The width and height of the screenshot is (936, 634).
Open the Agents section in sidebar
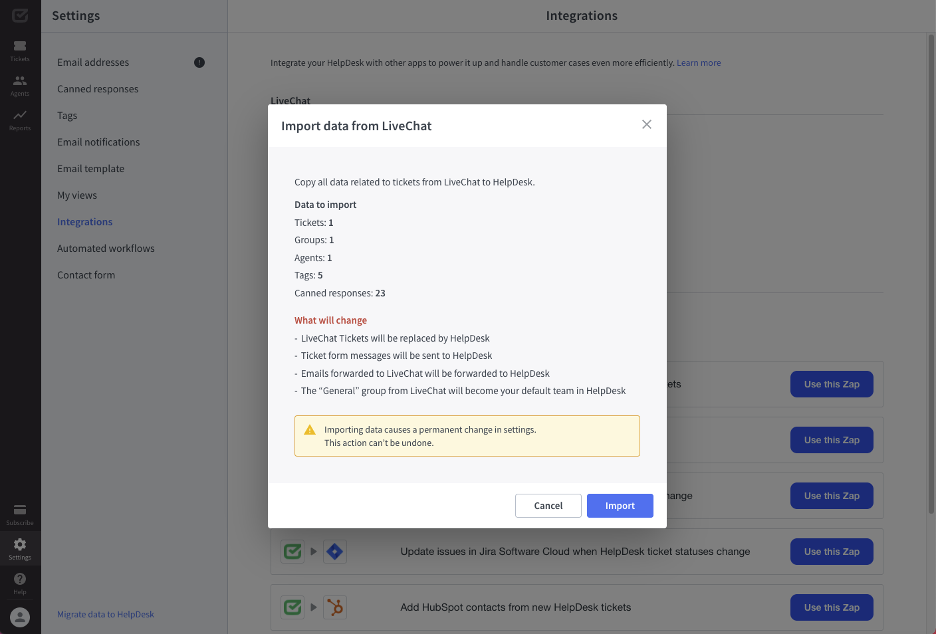[20, 85]
